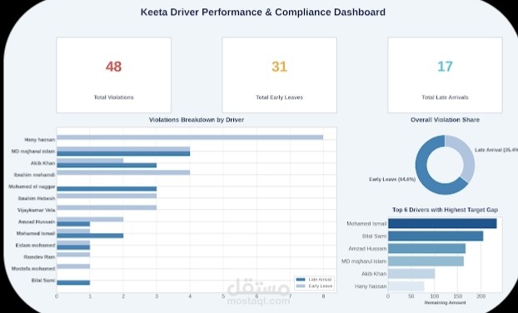Click Mohamed Ismail label in violations chart
Viewport: 518px width, 313px height.
coord(36,233)
